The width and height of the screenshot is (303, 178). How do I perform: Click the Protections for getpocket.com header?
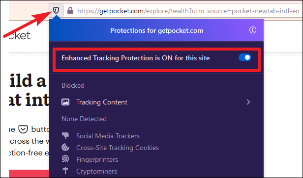click(x=156, y=30)
